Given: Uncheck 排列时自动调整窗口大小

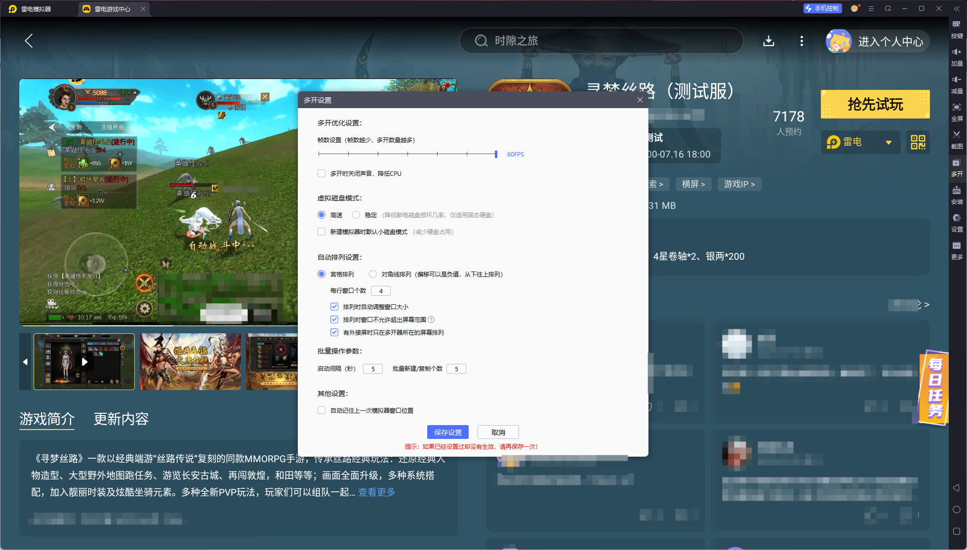Looking at the screenshot, I should [334, 306].
